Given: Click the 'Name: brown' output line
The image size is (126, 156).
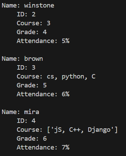Looking at the screenshot, I should coord(22,59).
